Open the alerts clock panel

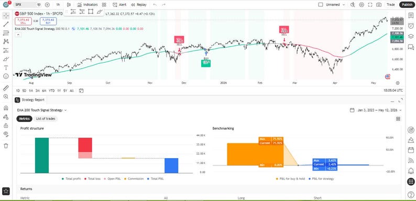tap(411, 26)
